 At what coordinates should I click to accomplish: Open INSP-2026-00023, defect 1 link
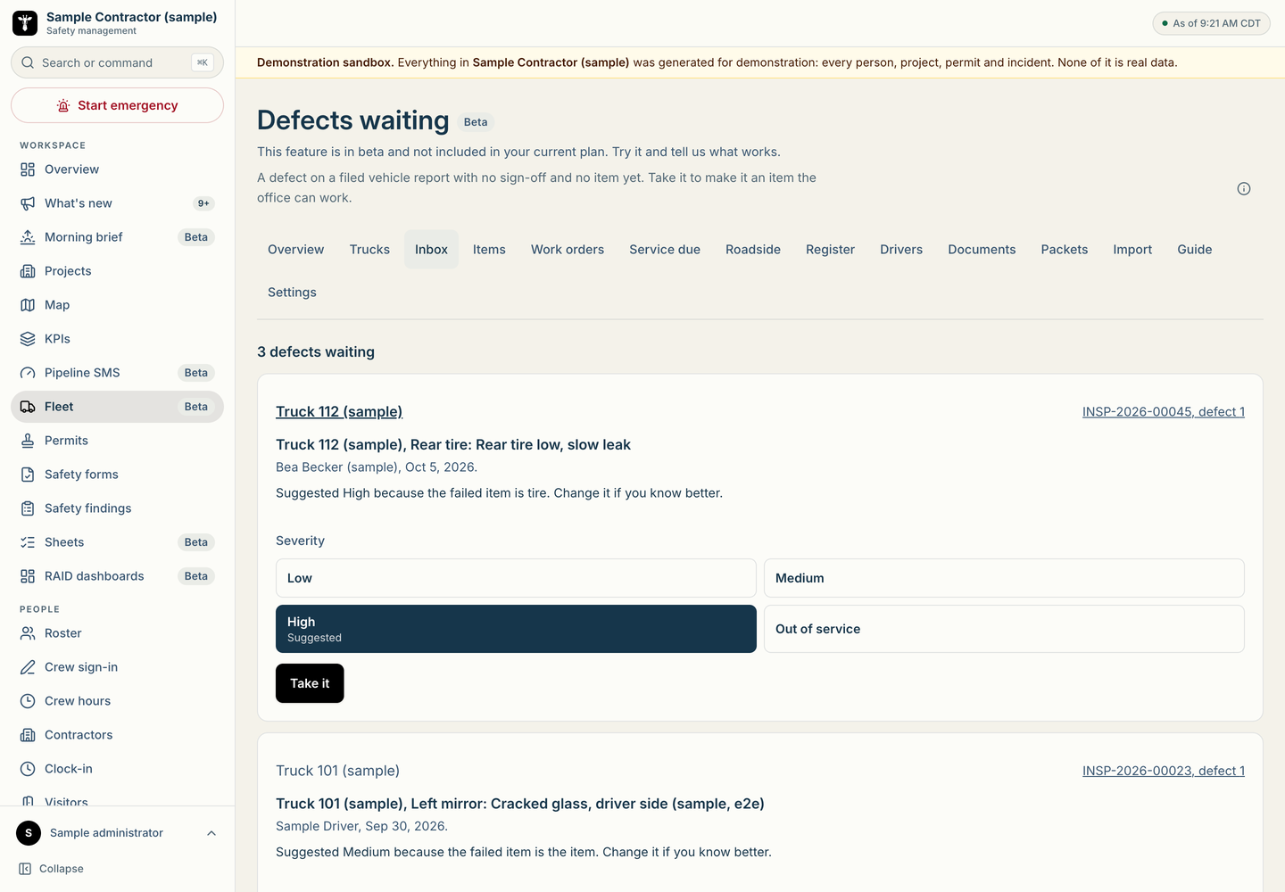[1164, 771]
